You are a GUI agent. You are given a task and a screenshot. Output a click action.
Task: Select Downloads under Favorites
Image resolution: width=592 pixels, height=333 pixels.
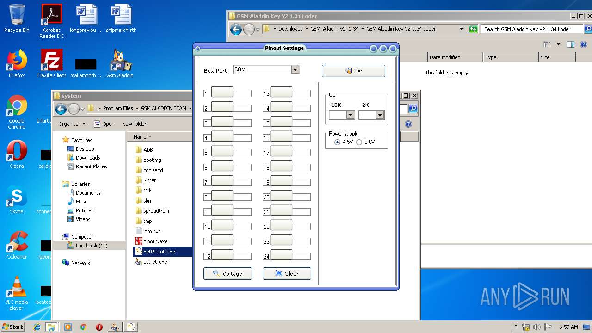[x=88, y=158]
